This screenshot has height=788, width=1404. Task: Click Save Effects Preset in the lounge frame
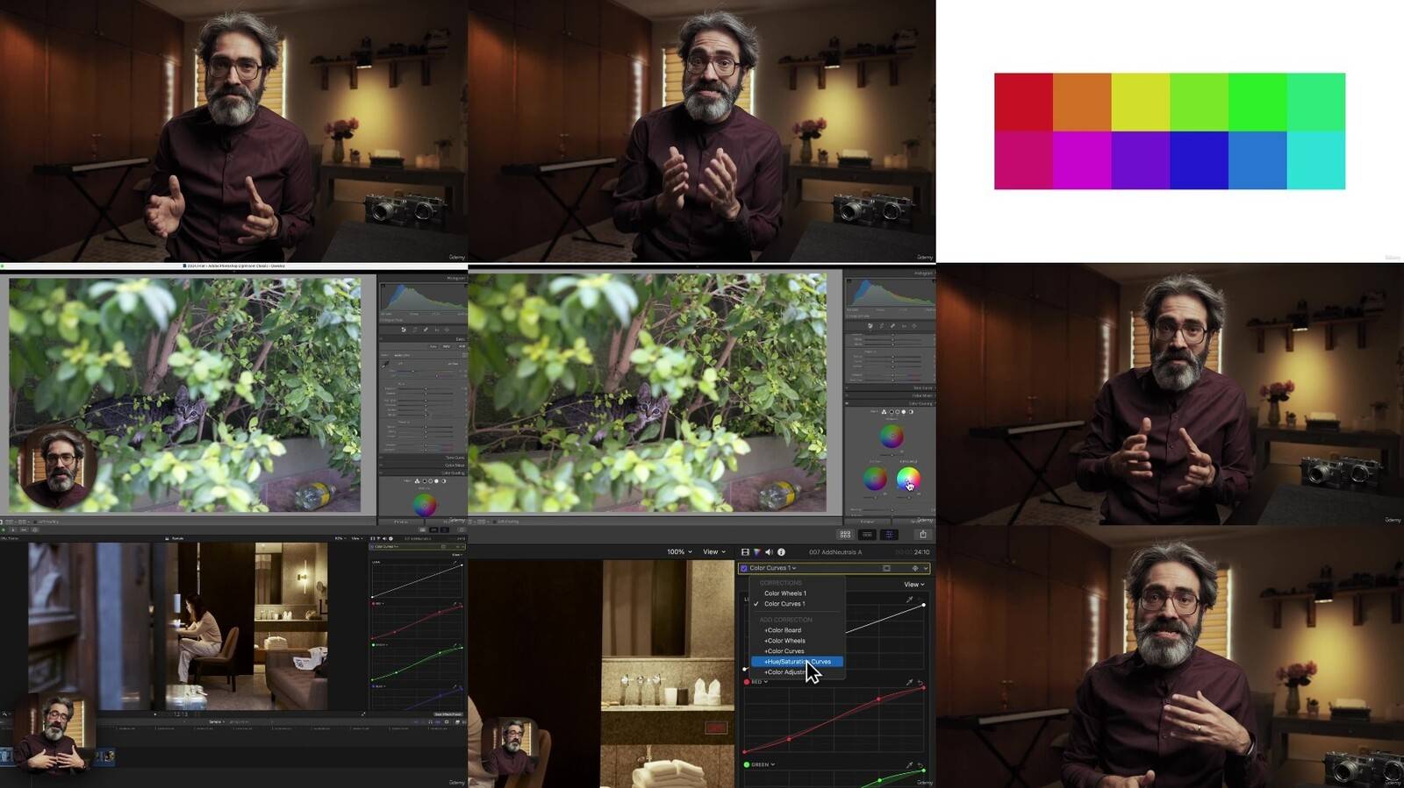coord(448,714)
